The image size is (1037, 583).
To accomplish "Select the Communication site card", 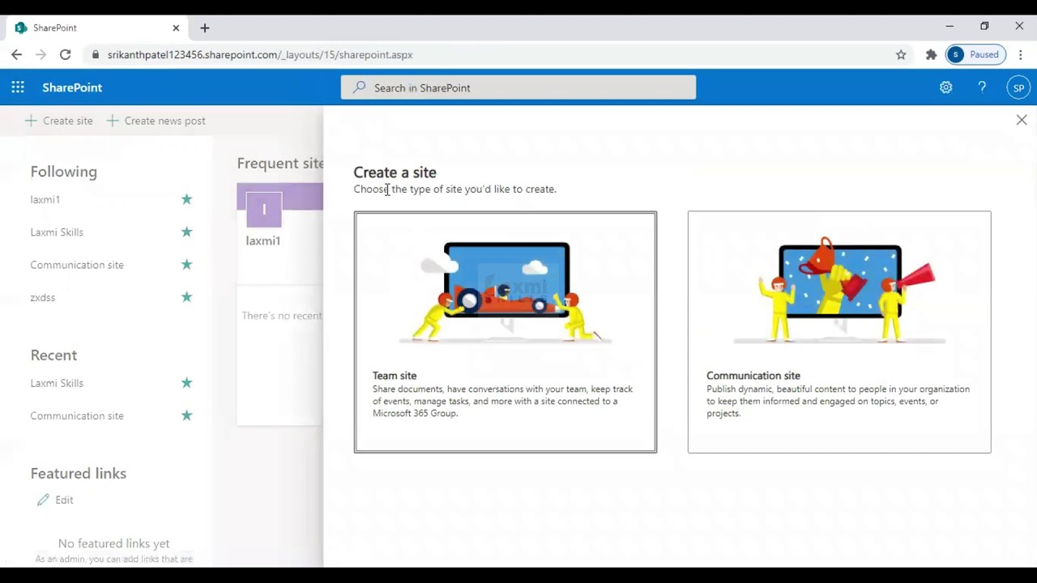I will [x=839, y=332].
